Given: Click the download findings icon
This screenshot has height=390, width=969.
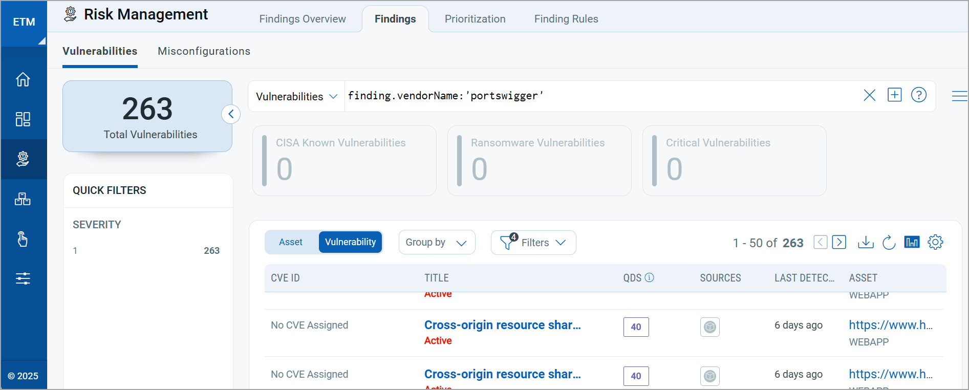Looking at the screenshot, I should [x=866, y=242].
